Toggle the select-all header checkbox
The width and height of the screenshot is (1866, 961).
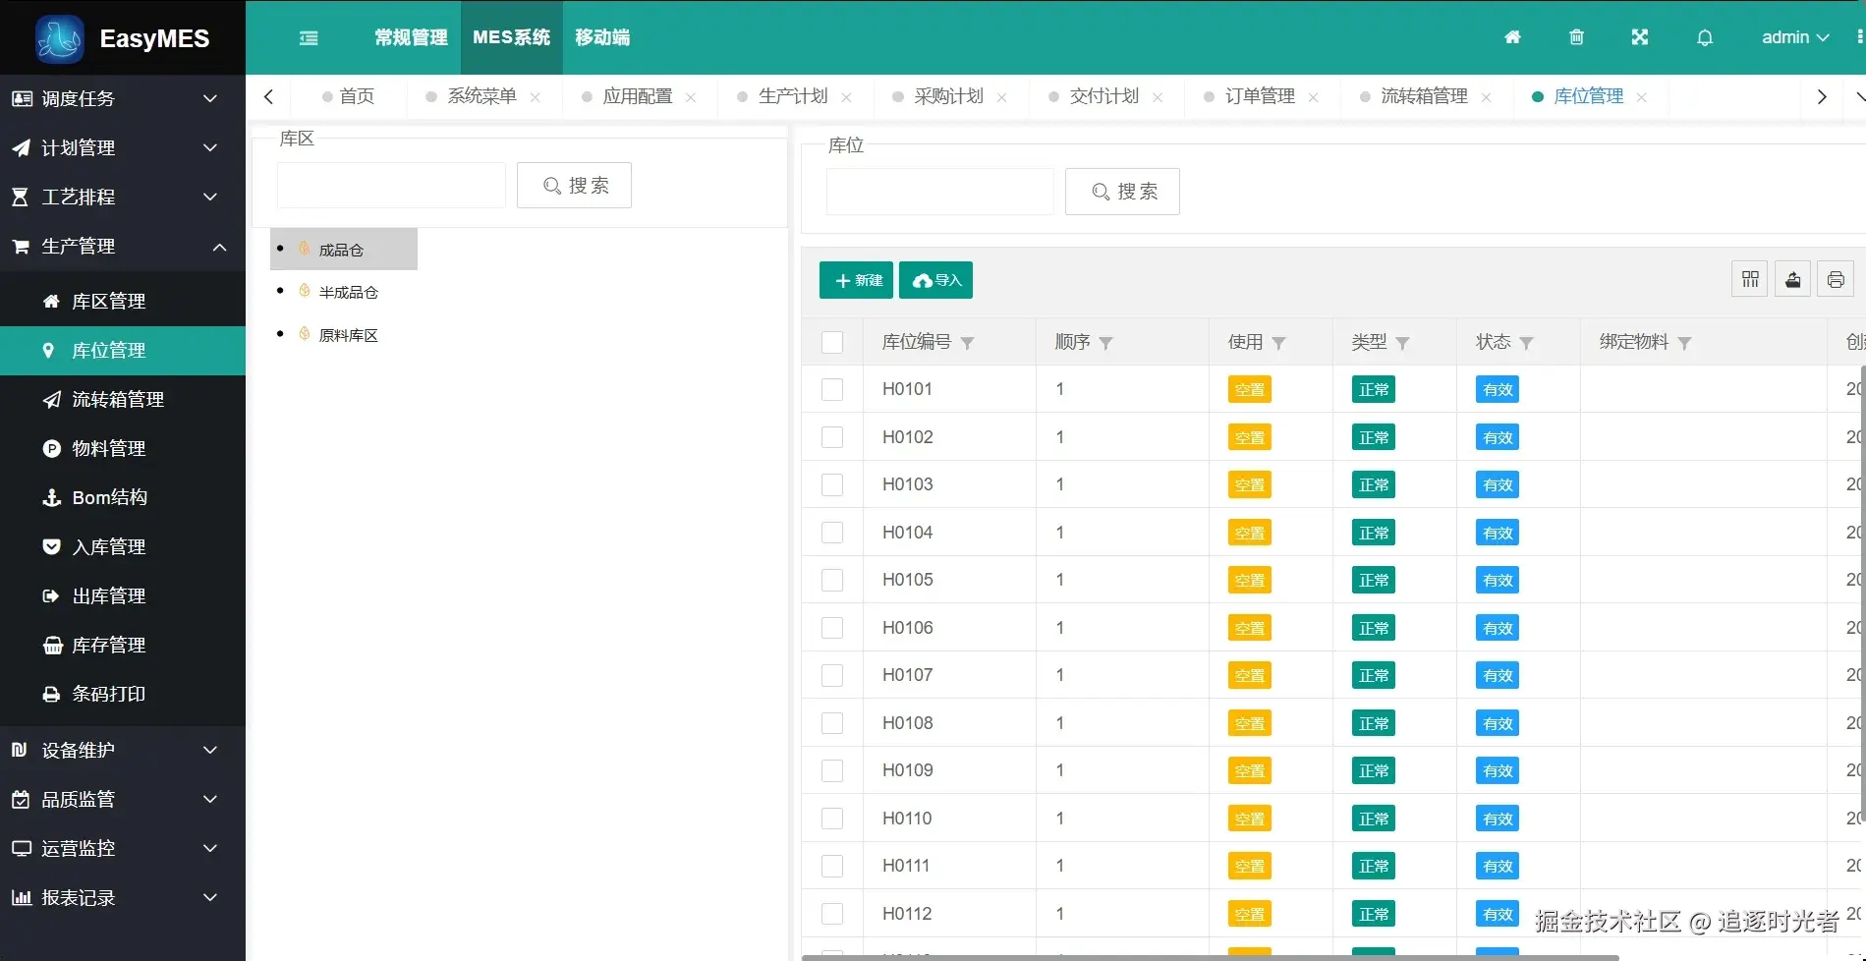tap(832, 342)
